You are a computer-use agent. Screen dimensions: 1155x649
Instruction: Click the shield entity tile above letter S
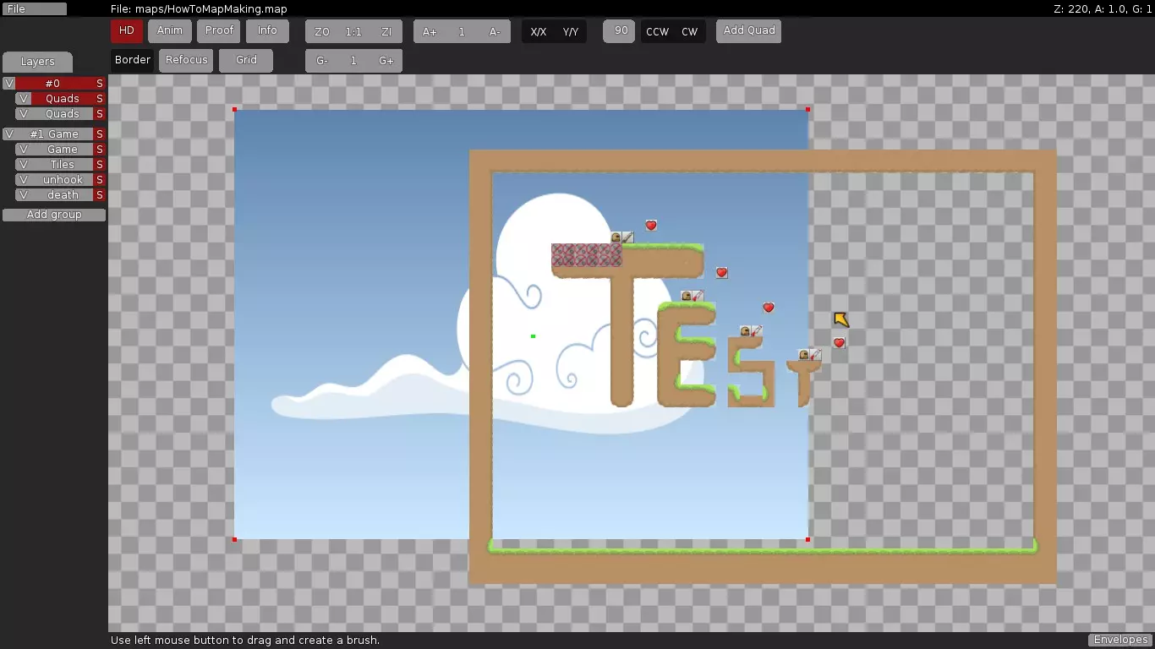(745, 331)
